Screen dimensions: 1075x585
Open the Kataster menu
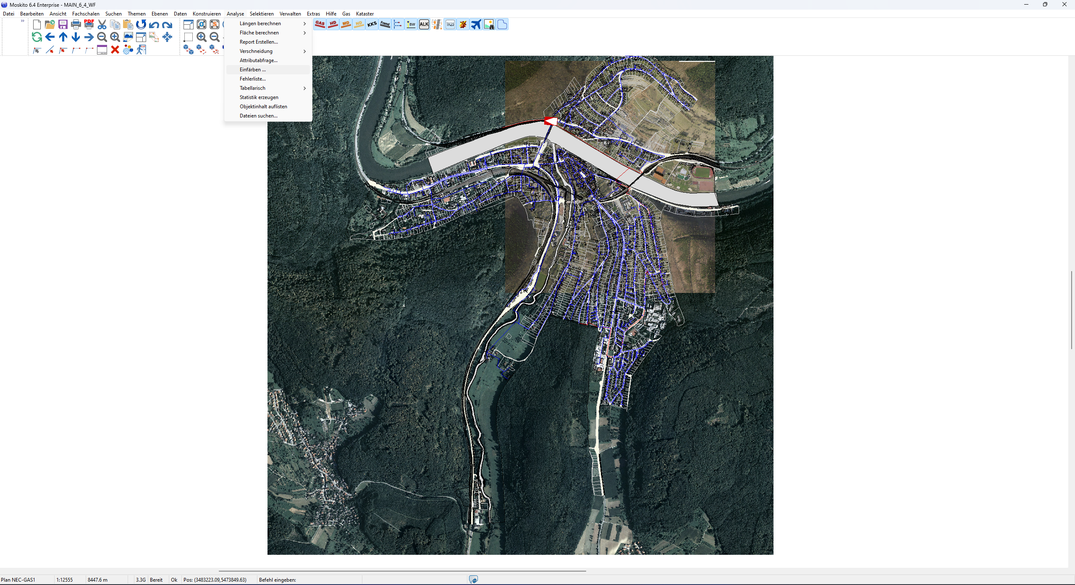tap(365, 14)
